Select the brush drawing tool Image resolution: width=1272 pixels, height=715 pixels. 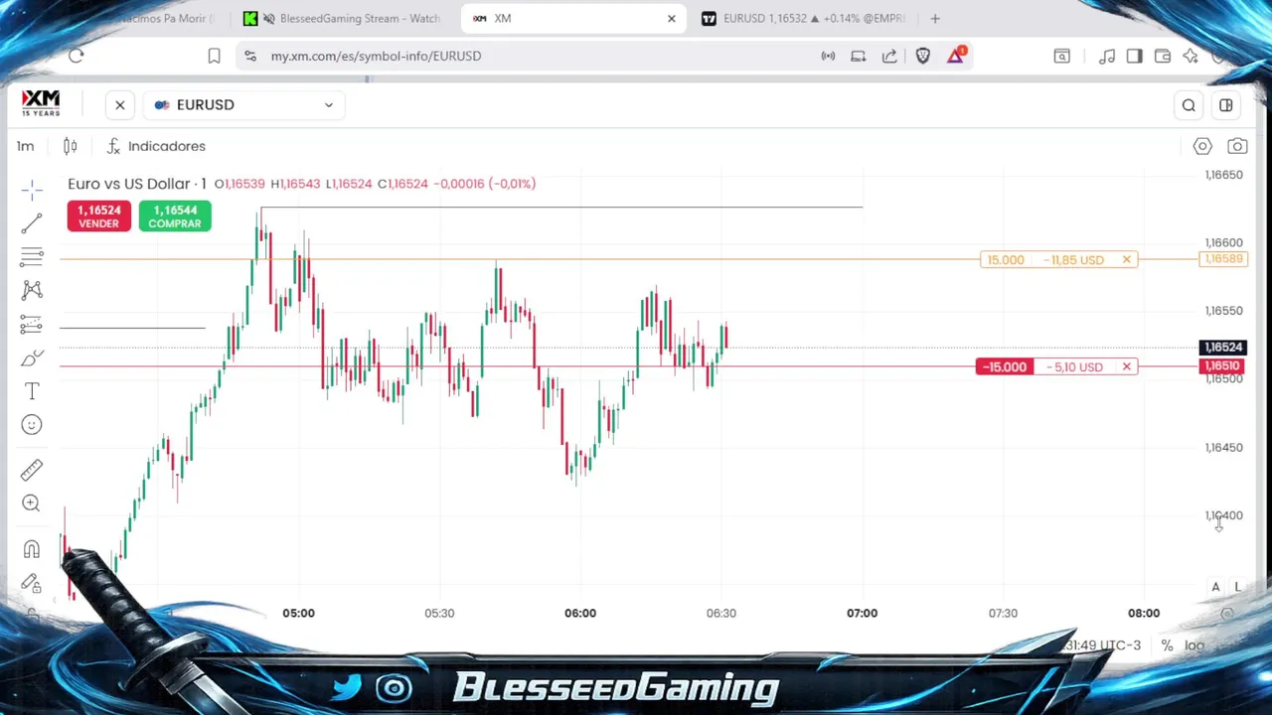coord(32,357)
